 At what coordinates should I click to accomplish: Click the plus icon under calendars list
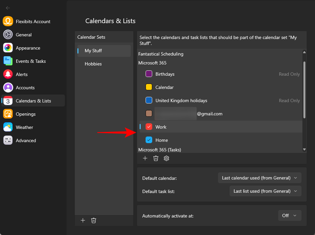click(145, 158)
